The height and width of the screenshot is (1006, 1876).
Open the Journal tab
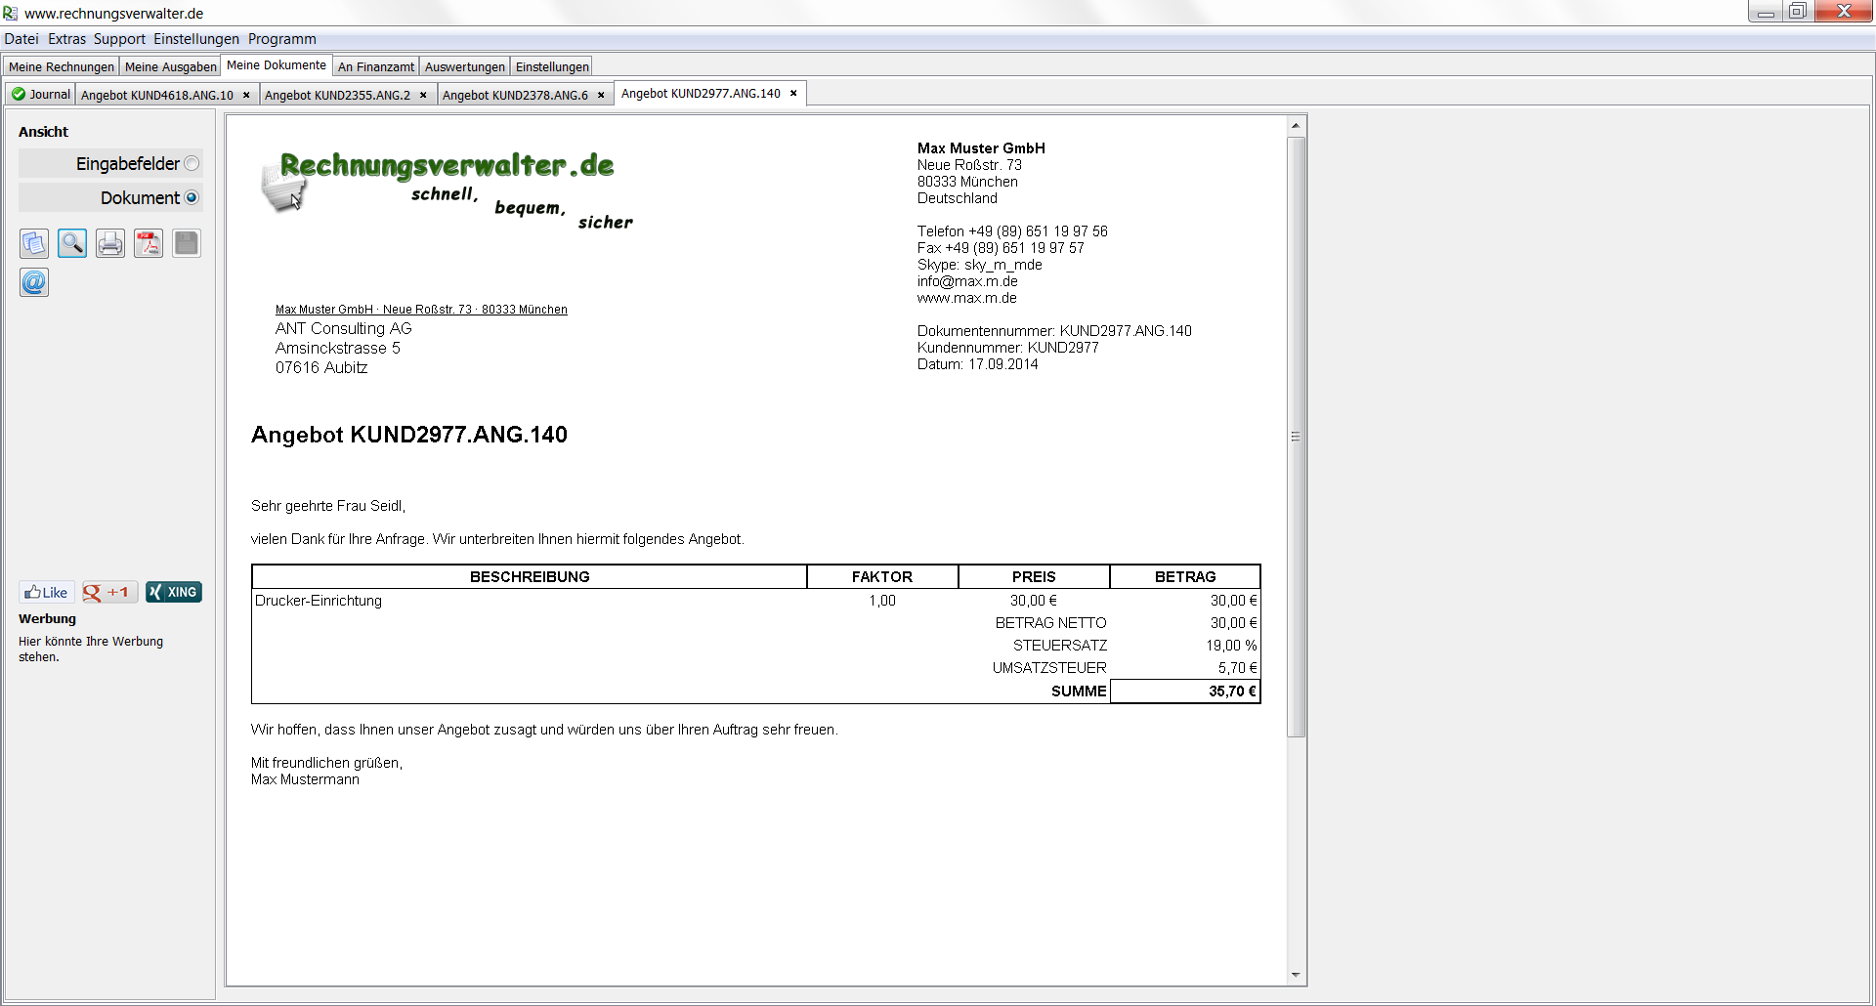[41, 95]
